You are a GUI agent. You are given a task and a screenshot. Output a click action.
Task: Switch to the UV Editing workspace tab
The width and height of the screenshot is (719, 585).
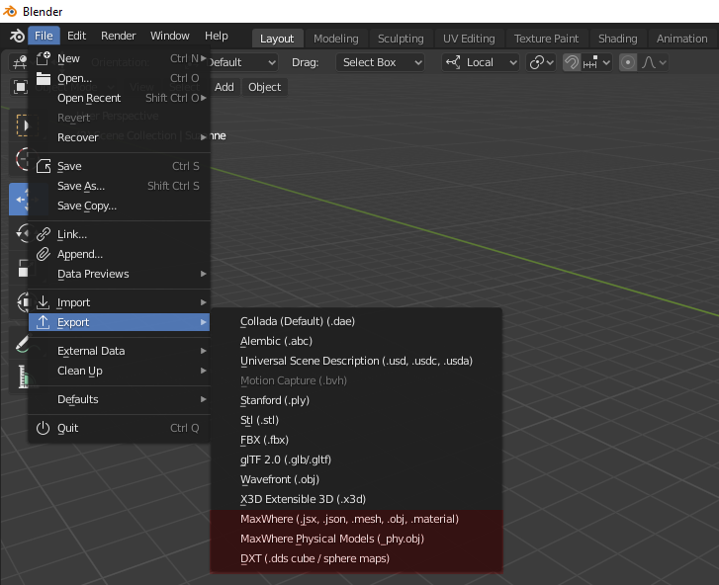pos(469,39)
